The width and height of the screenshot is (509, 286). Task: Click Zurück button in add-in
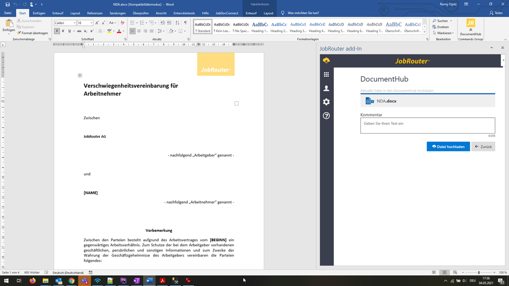483,146
